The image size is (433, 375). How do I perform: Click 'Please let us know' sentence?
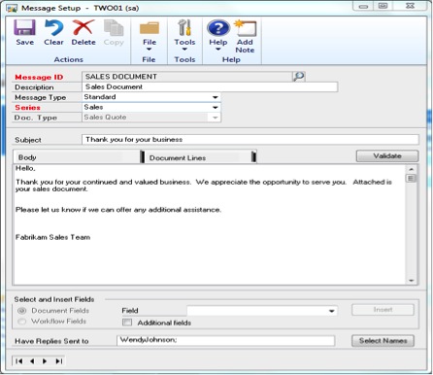click(x=118, y=210)
